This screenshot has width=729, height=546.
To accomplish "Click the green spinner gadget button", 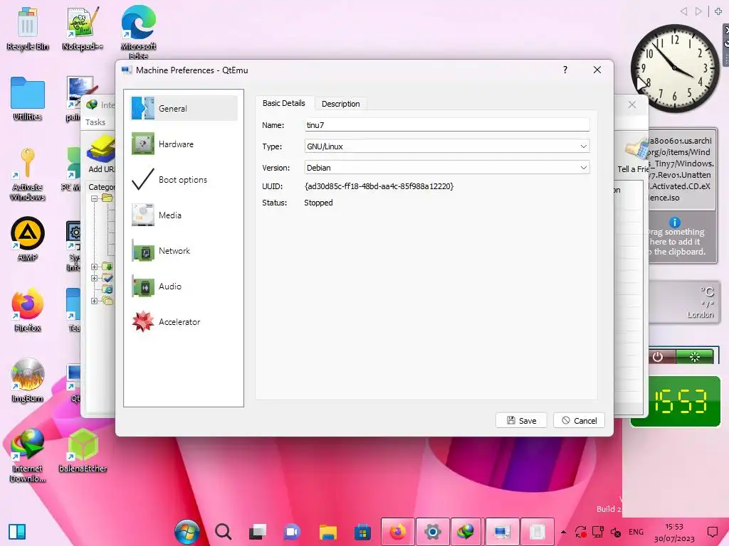I will (x=694, y=357).
